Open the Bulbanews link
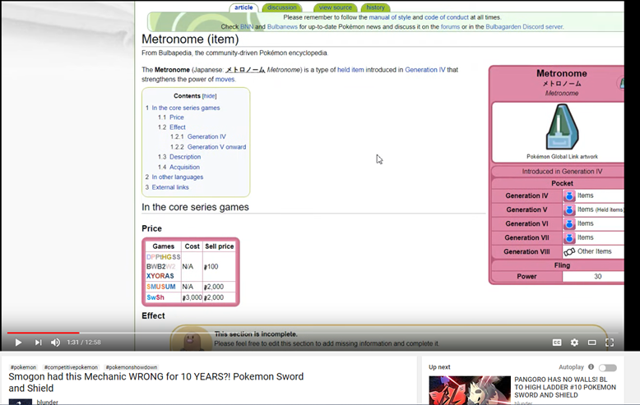This screenshot has width=640, height=405. [282, 26]
